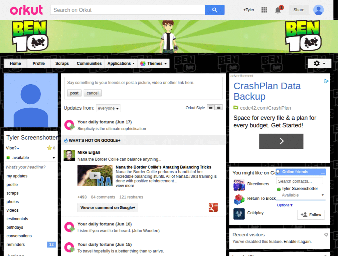Click the Search on Orkut field
The width and height of the screenshot is (342, 256).
(x=128, y=10)
